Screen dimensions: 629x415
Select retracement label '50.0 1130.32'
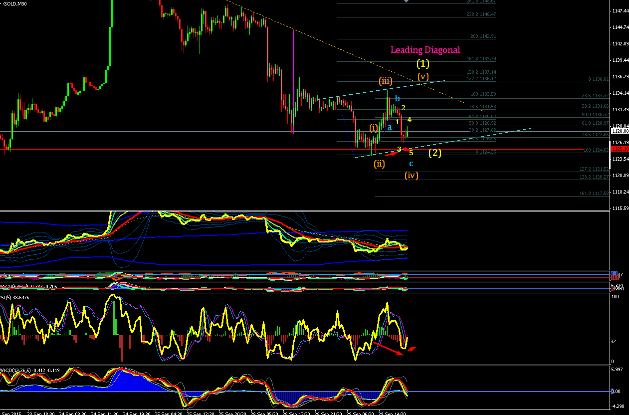coord(596,114)
